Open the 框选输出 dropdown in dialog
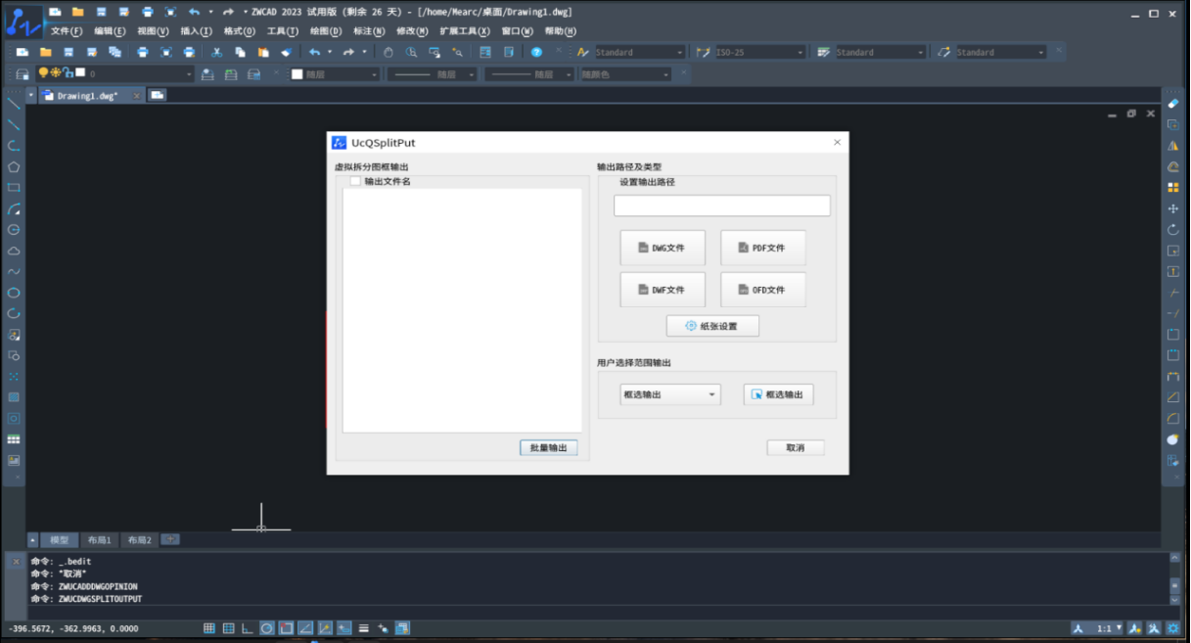This screenshot has width=1191, height=643. (x=670, y=394)
